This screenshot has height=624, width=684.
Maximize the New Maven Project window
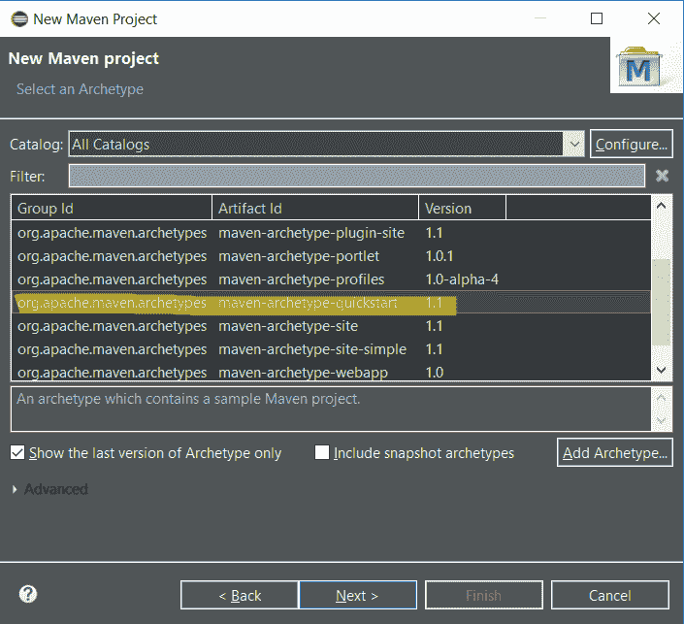click(x=597, y=18)
